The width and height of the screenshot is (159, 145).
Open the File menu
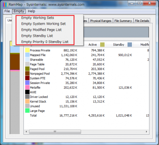(x=7, y=11)
